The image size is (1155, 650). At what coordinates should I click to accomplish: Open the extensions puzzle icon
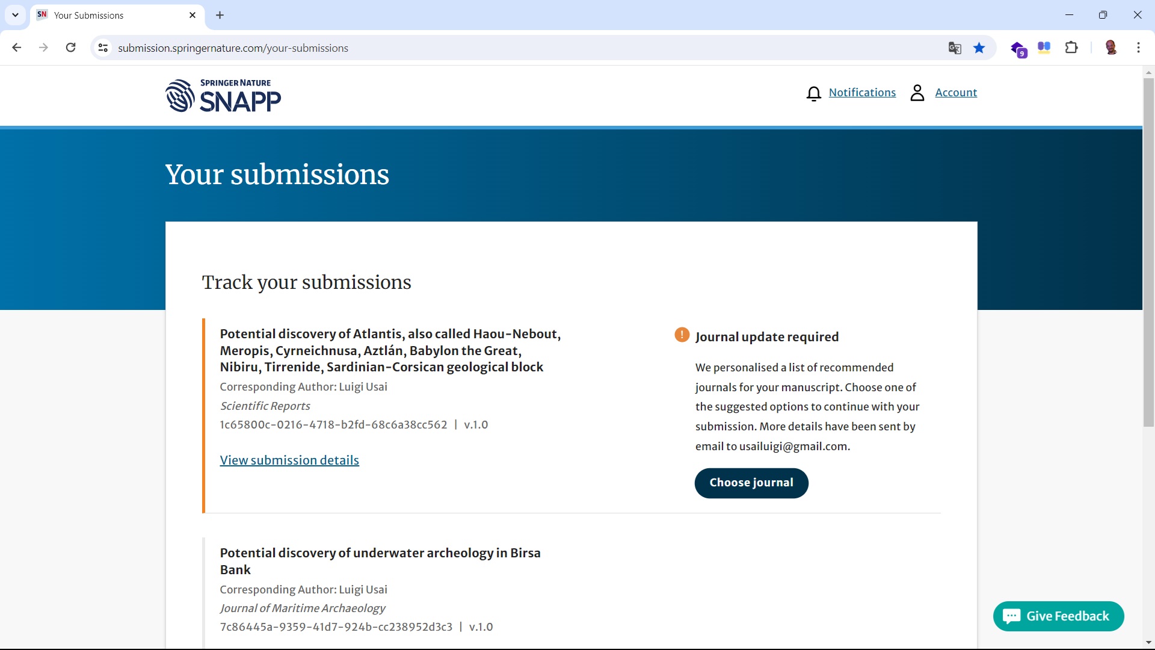click(1071, 48)
